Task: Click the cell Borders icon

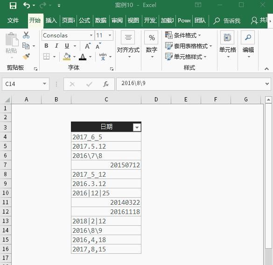Action: click(x=47, y=57)
